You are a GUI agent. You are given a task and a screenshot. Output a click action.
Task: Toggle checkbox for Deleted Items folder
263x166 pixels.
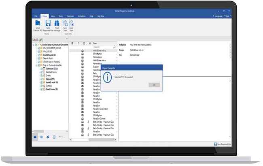(x=41, y=72)
